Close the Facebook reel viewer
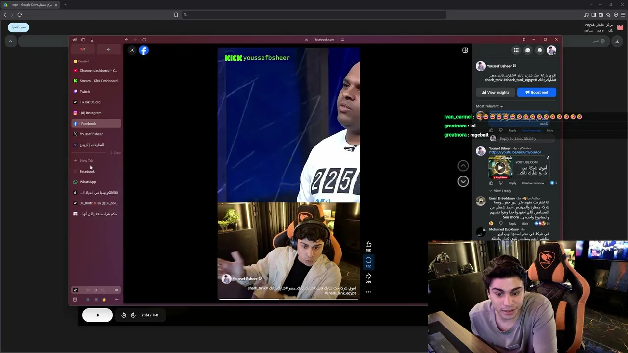628x353 pixels. click(x=131, y=50)
